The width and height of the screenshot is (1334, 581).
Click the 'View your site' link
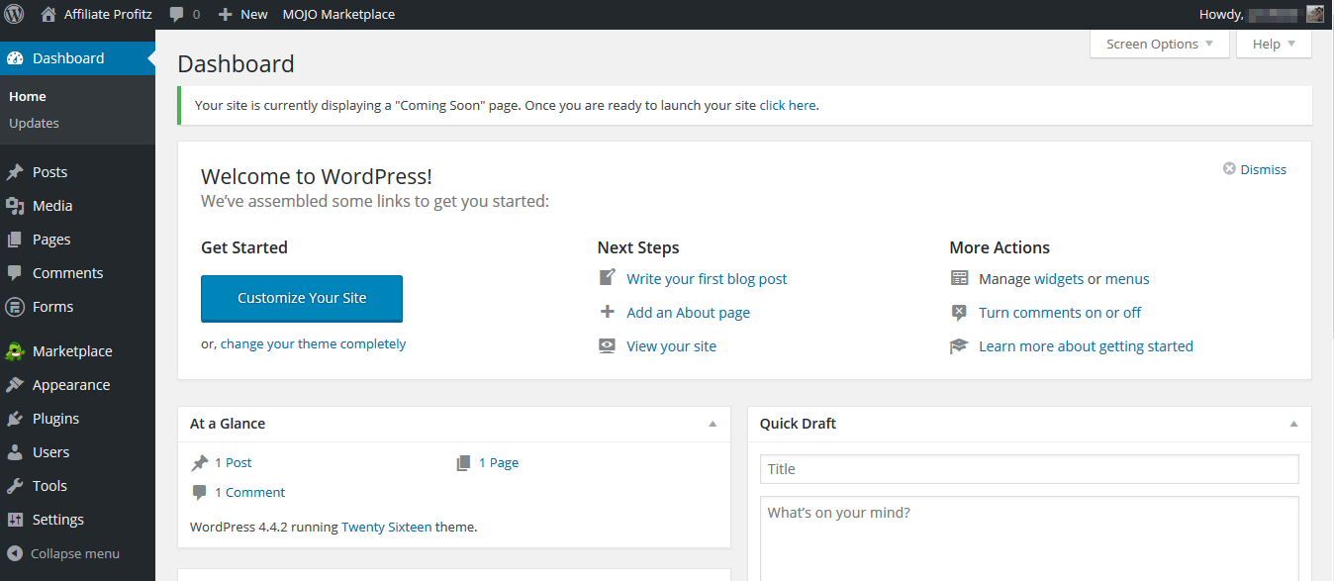(x=671, y=346)
